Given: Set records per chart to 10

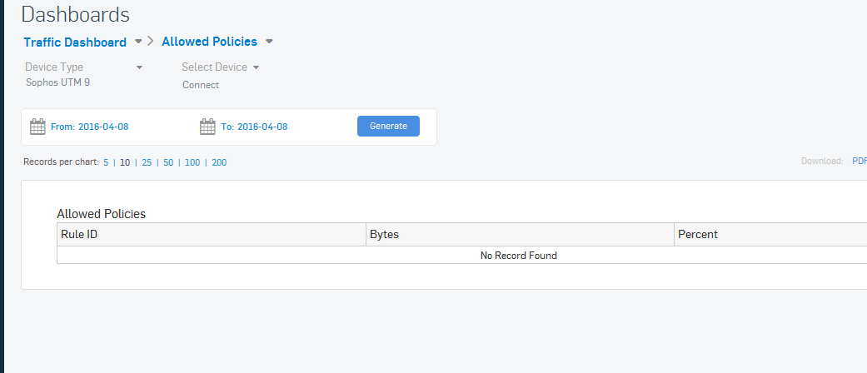Looking at the screenshot, I should tap(125, 163).
